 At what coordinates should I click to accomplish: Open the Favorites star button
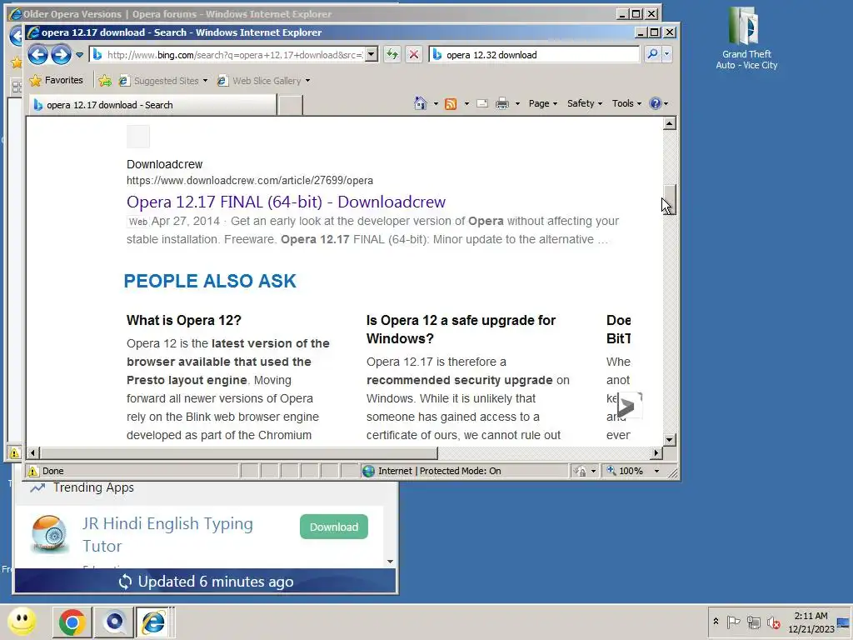pos(57,81)
